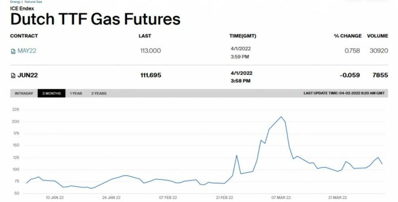Show the 1 Year chart range
The height and width of the screenshot is (202, 398).
point(76,93)
